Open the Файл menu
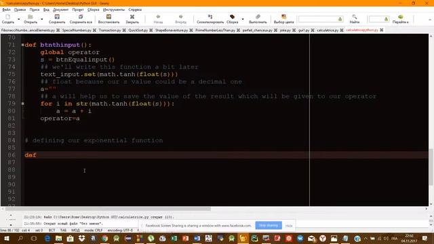Image resolution: width=434 pixels, height=244 pixels. coord(6,9)
